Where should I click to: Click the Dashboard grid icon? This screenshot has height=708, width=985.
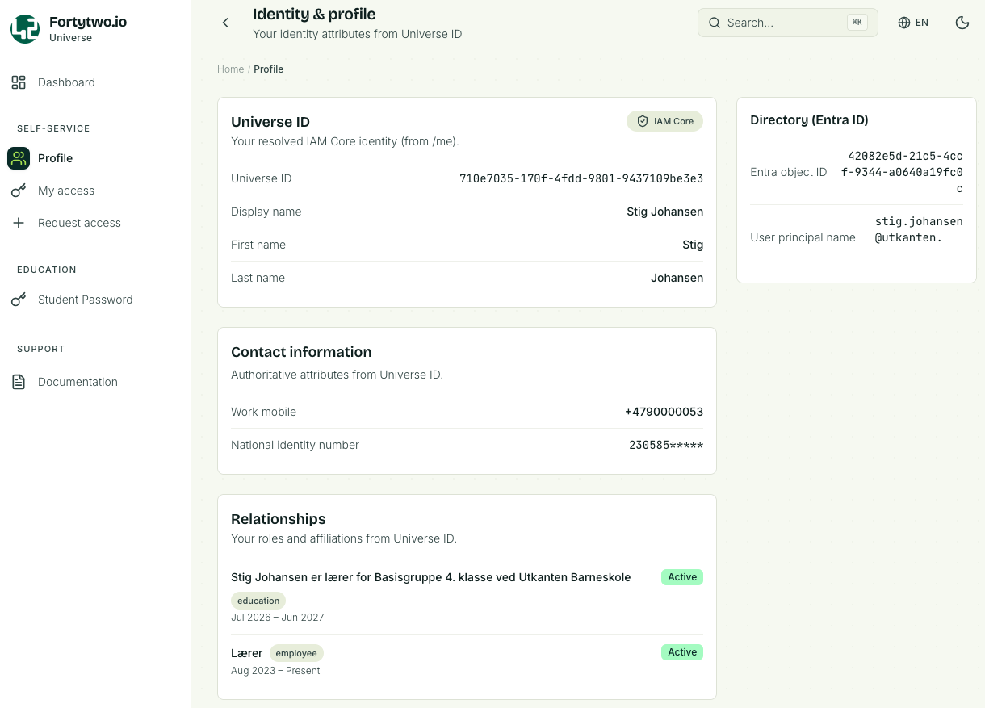pos(19,82)
